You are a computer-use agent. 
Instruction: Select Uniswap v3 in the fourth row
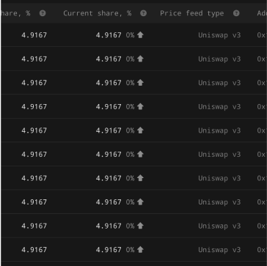(219, 107)
